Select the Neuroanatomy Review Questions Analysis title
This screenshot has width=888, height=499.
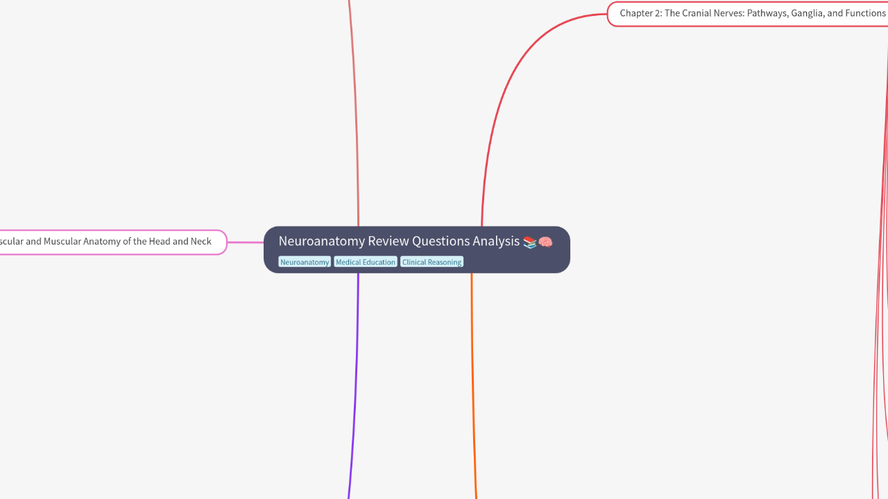[x=399, y=241]
